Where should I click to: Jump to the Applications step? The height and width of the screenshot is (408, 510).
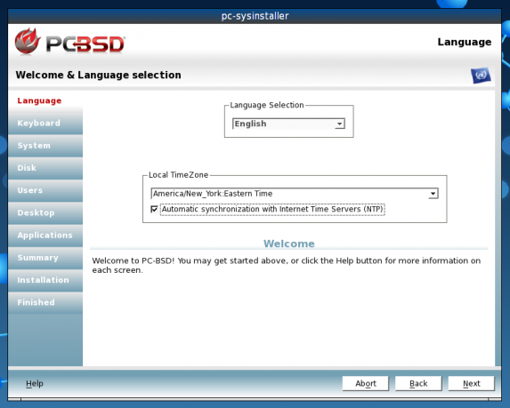point(45,236)
